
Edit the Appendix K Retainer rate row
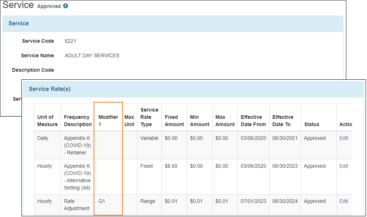click(343, 138)
